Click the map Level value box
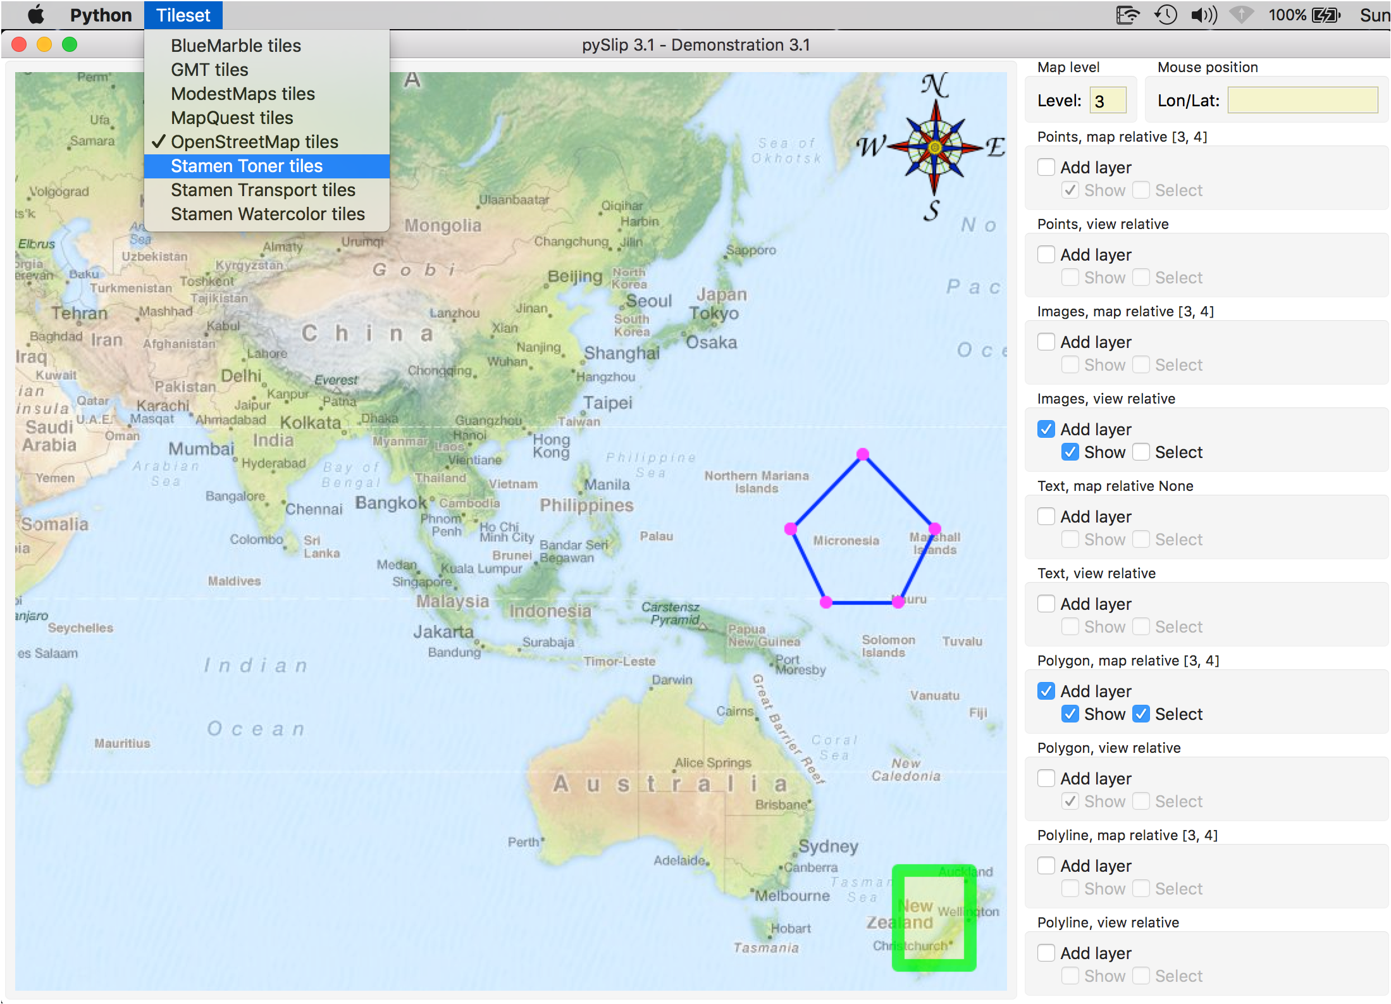The image size is (1391, 1004). (1107, 100)
